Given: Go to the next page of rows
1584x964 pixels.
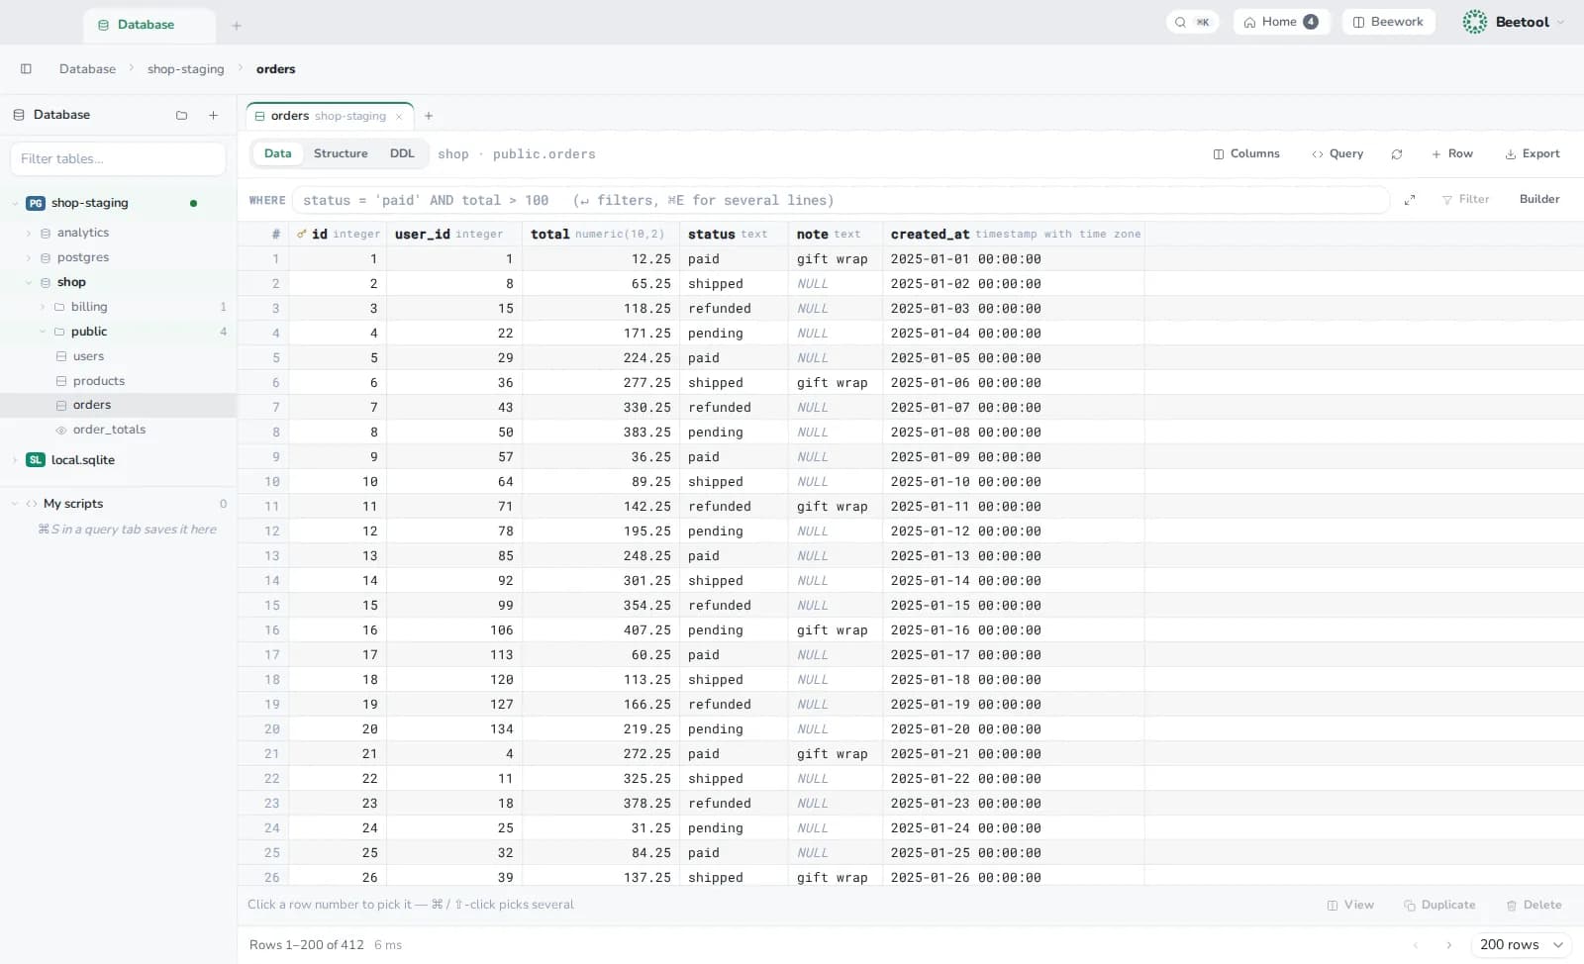Looking at the screenshot, I should pyautogui.click(x=1448, y=945).
